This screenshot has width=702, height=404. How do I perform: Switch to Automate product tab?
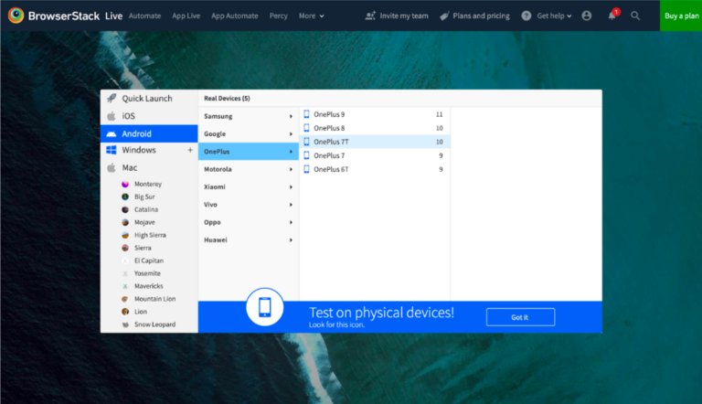(x=144, y=16)
